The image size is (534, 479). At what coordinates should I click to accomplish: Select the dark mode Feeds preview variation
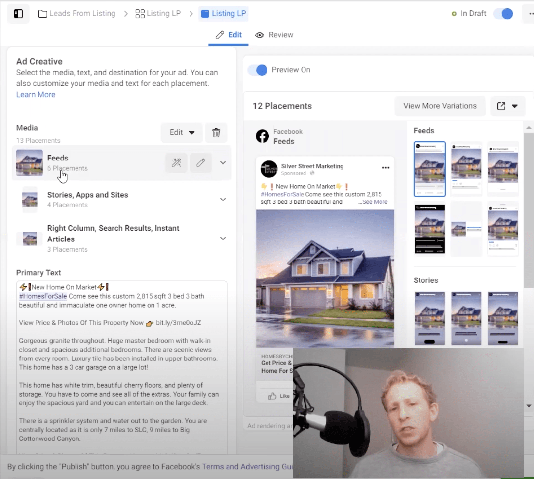click(x=429, y=229)
